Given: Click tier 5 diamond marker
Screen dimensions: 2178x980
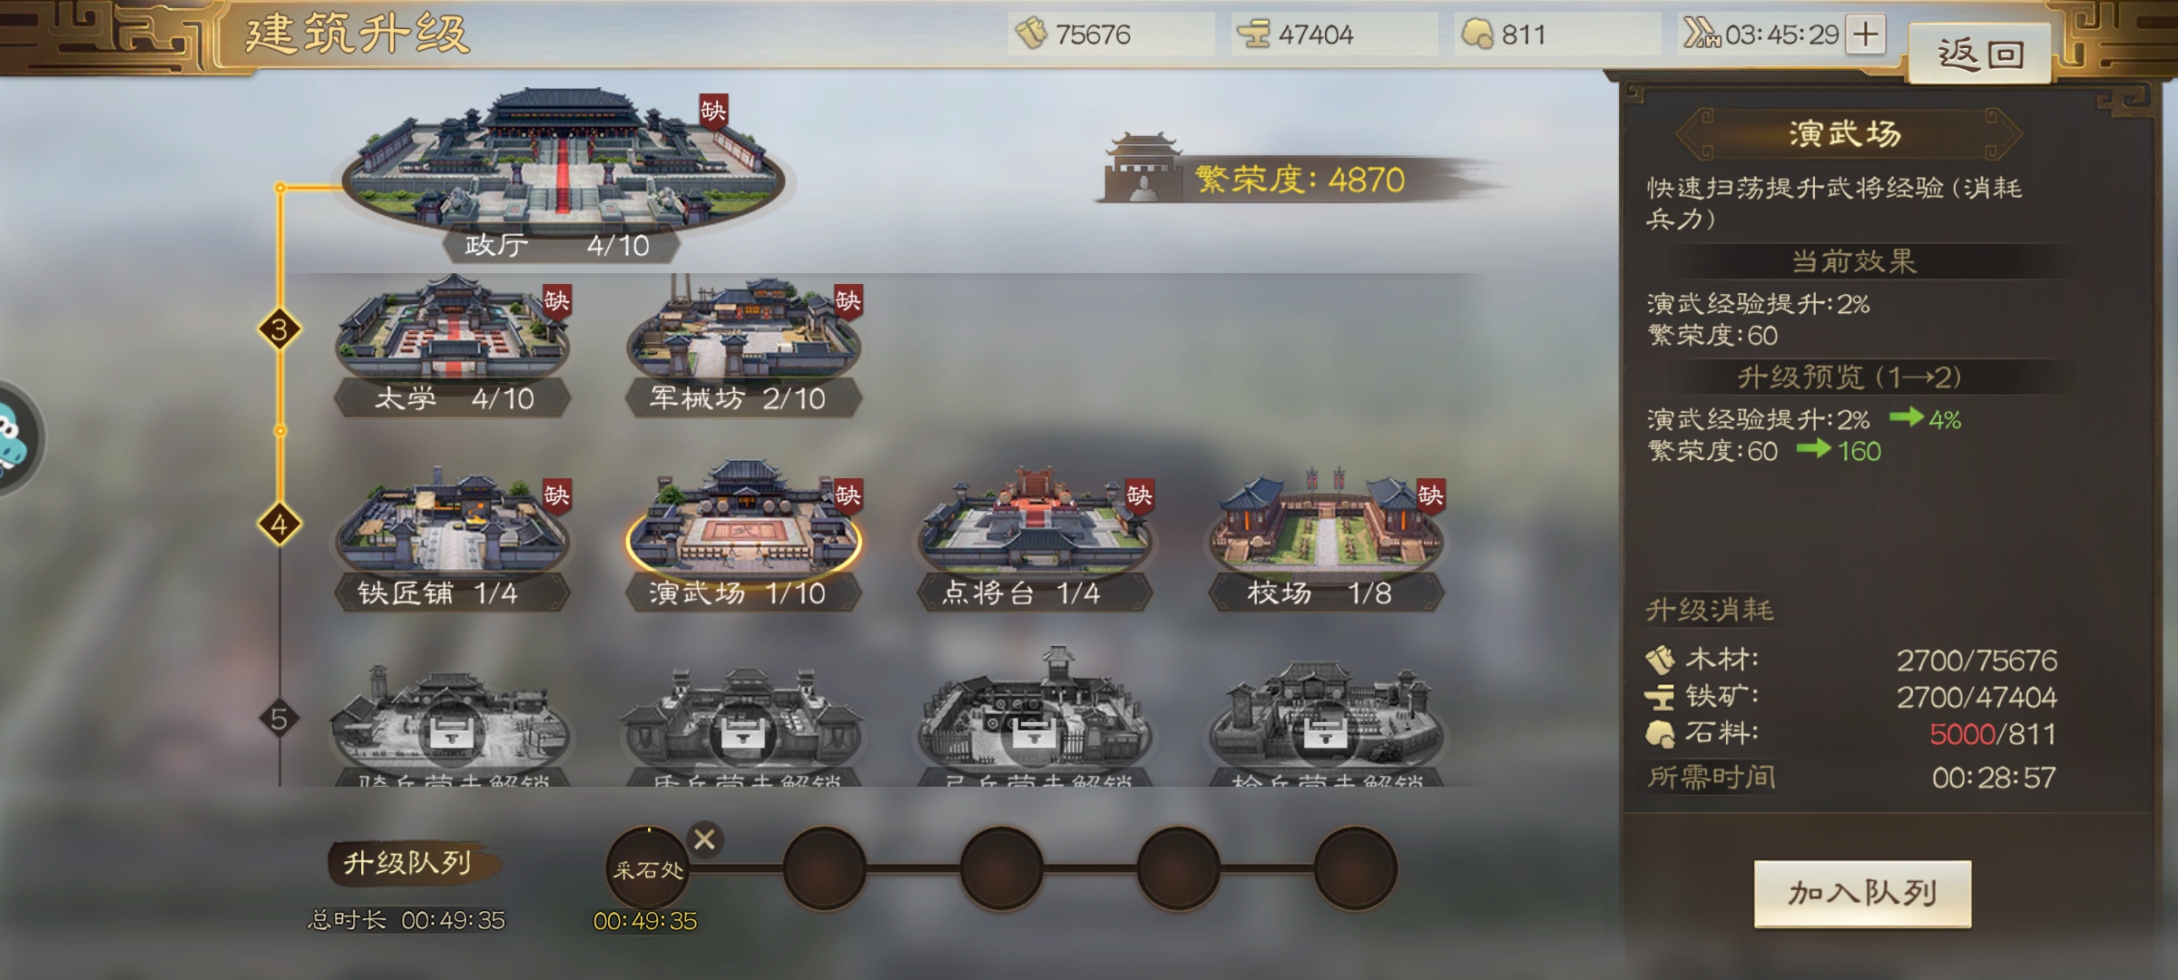Looking at the screenshot, I should pyautogui.click(x=280, y=719).
